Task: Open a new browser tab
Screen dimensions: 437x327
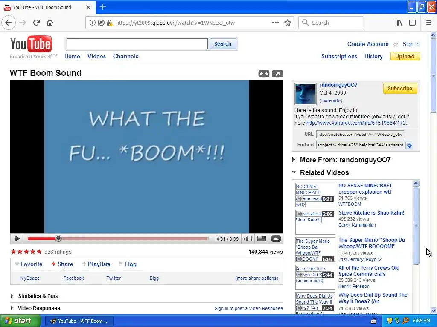Action: tap(103, 7)
